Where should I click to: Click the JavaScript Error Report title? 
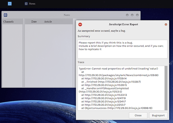123,24
